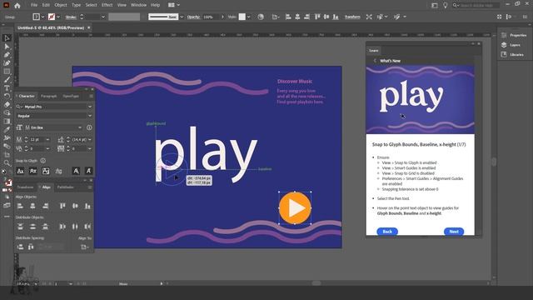This screenshot has height=300, width=533.
Task: Open the font size dropdown arrow
Action: point(47,140)
